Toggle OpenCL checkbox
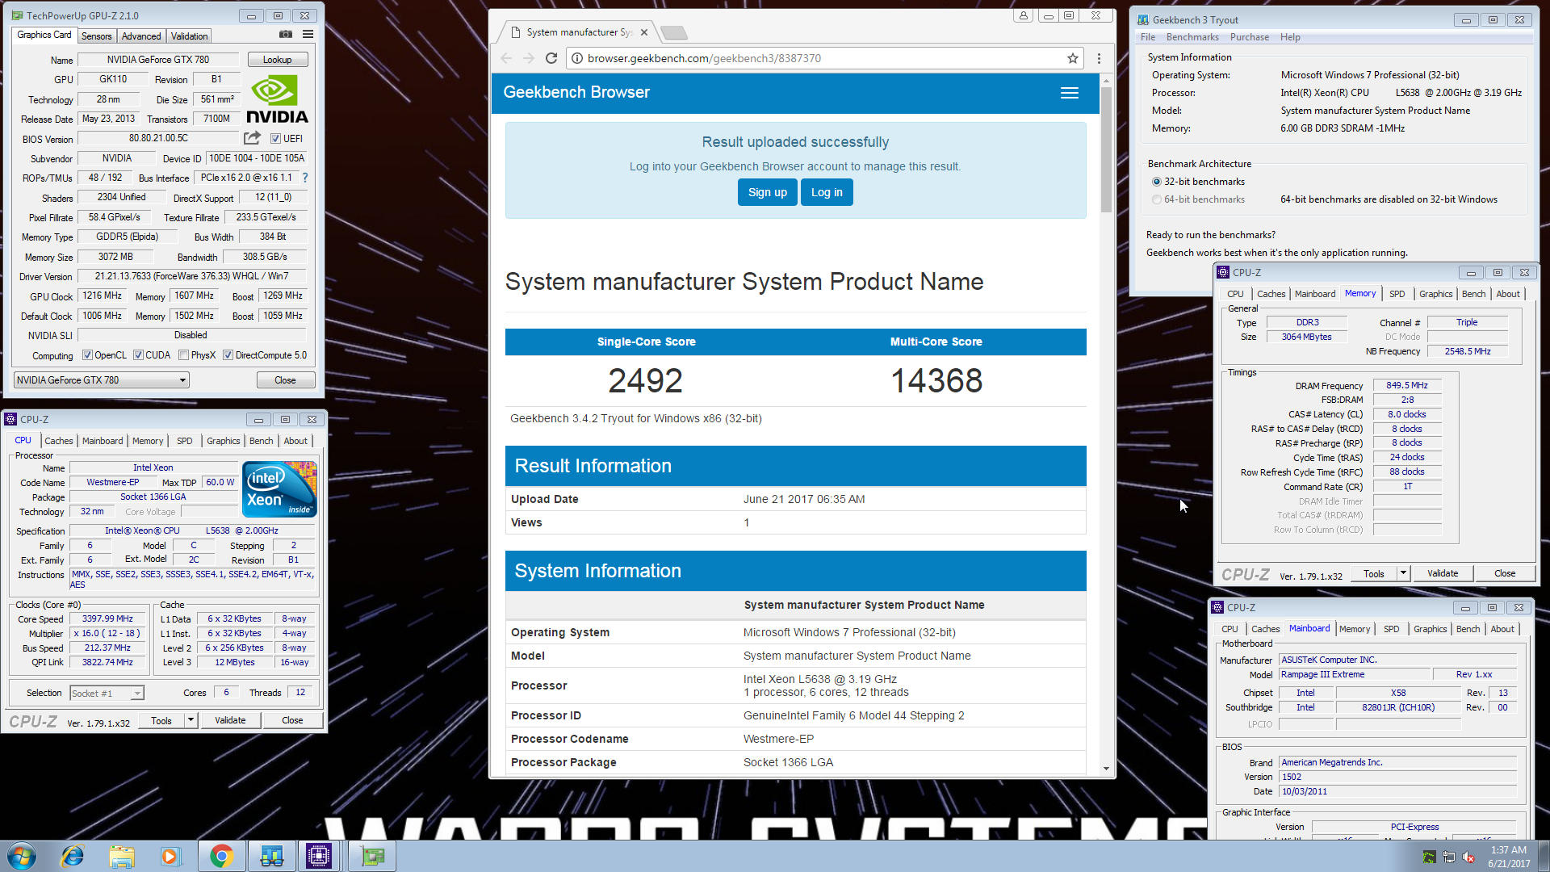Viewport: 1550px width, 872px height. click(88, 355)
